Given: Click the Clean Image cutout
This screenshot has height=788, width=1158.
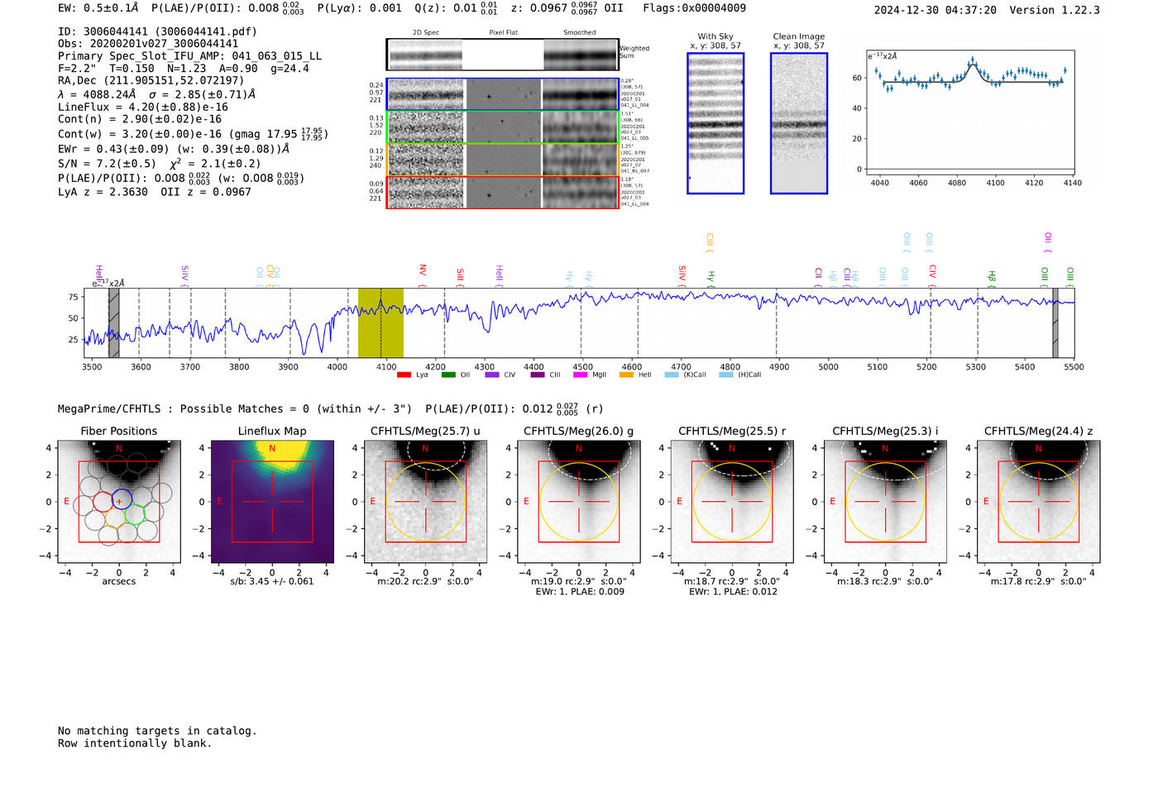Looking at the screenshot, I should click(x=799, y=123).
